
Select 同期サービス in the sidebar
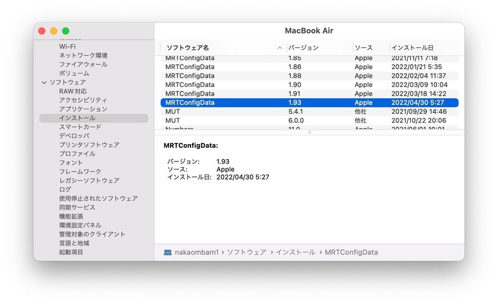[77, 207]
